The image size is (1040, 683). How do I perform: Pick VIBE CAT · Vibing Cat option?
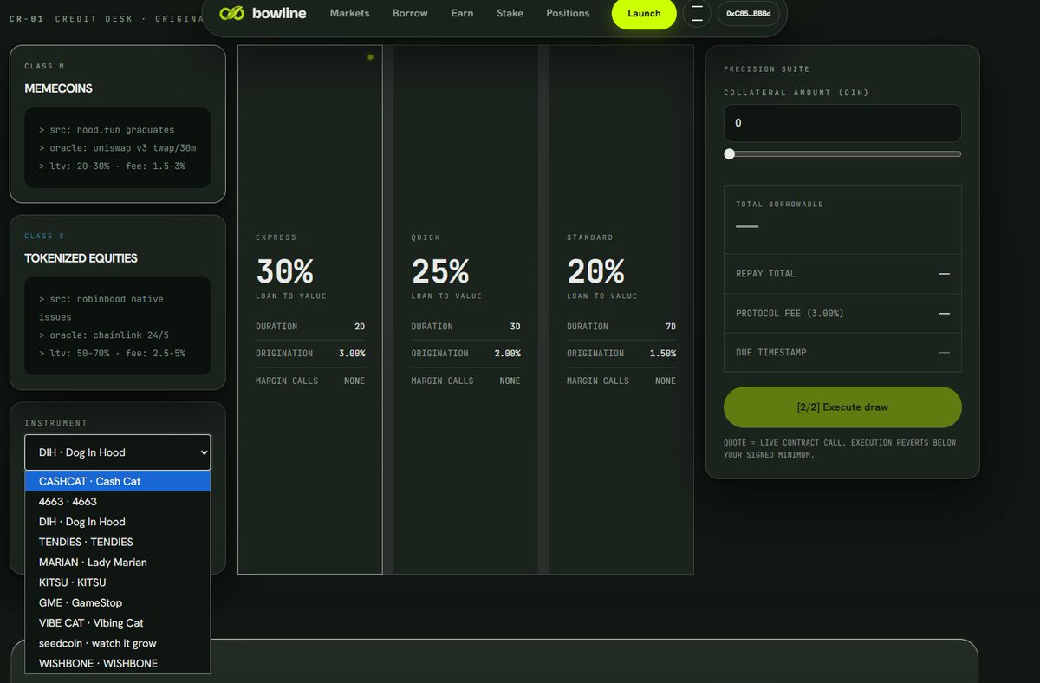click(x=117, y=622)
